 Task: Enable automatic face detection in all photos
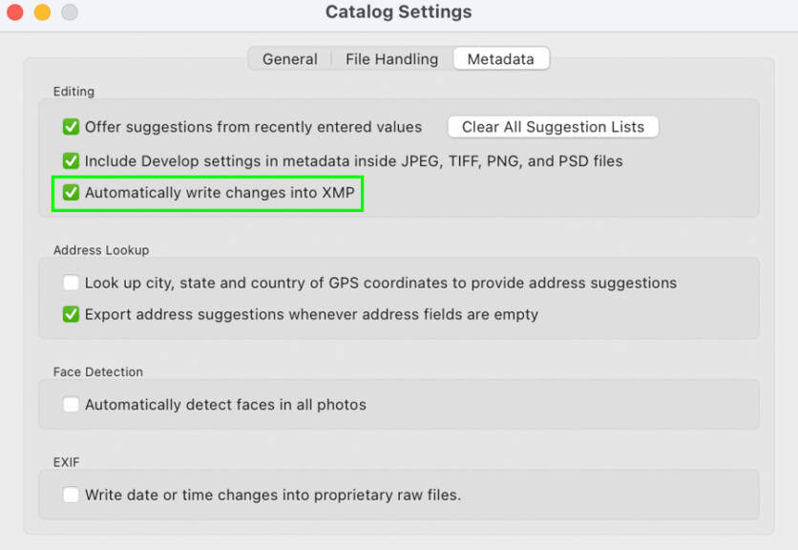[x=71, y=405]
